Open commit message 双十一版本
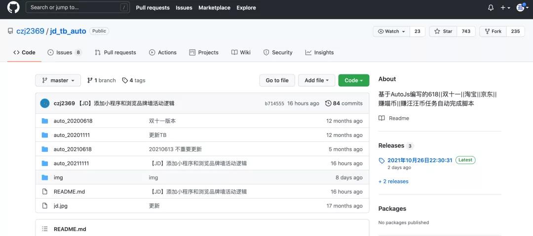This screenshot has height=236, width=533. (162, 121)
